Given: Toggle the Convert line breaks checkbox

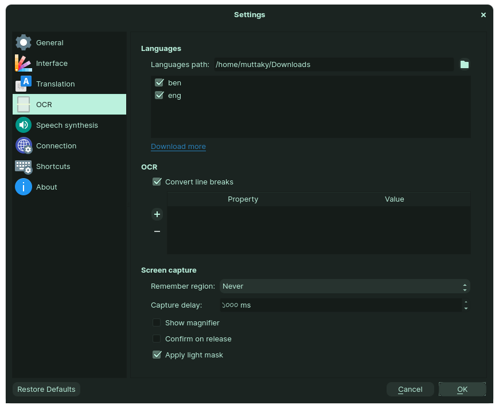Looking at the screenshot, I should pyautogui.click(x=157, y=182).
